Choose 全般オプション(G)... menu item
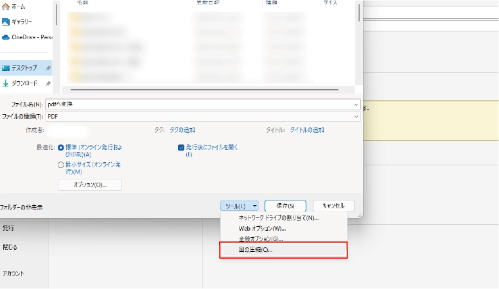Screen dimensions: 499x289 coord(283,238)
